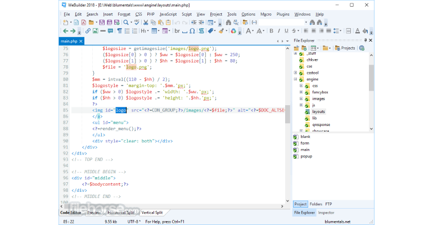433x225 pixels.
Task: Click the paragraph pilcrow icon
Action: (x=120, y=31)
